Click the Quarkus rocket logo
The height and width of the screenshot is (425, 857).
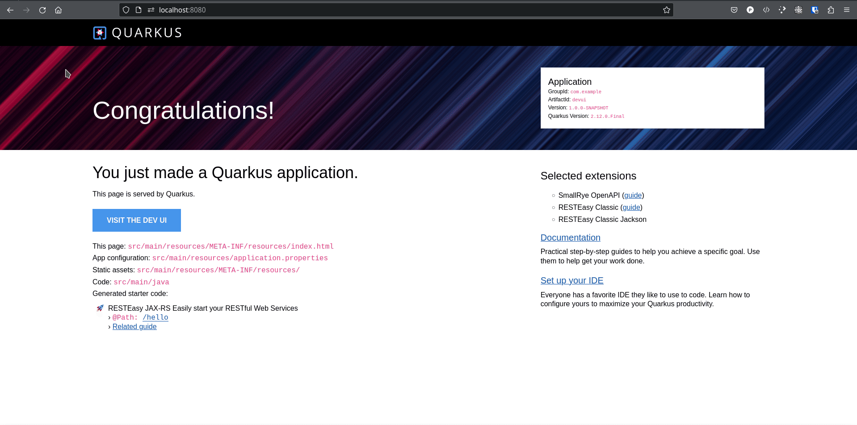[x=100, y=33]
